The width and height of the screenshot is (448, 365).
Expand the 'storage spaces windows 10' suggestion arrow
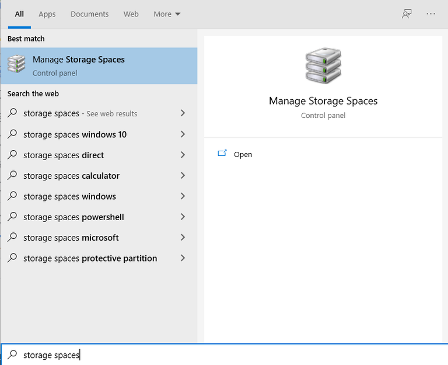tap(183, 134)
